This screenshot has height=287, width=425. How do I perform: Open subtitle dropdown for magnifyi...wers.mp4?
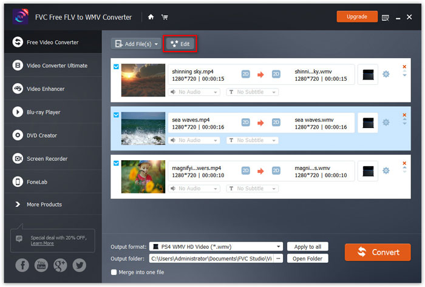click(x=253, y=189)
